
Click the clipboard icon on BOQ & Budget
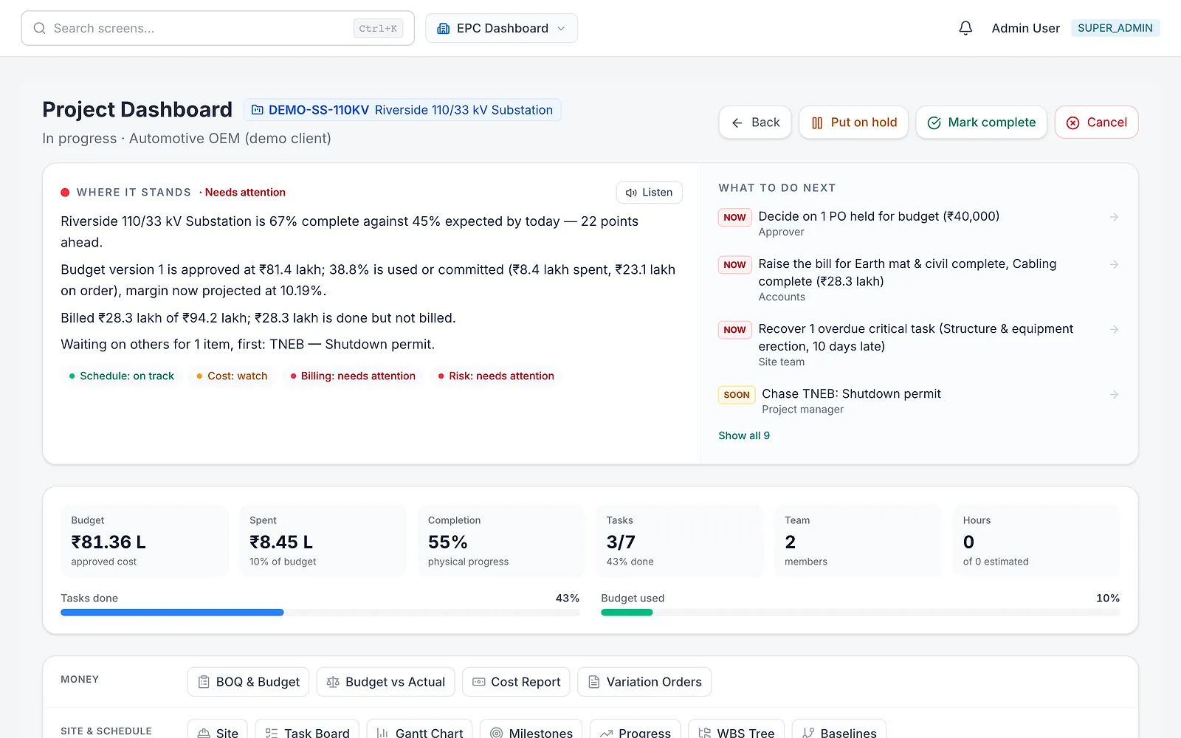204,682
